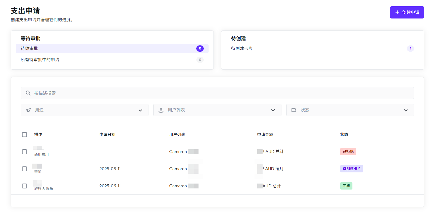Click the plus icon in the 创建申请 button
Image resolution: width=437 pixels, height=214 pixels.
397,12
